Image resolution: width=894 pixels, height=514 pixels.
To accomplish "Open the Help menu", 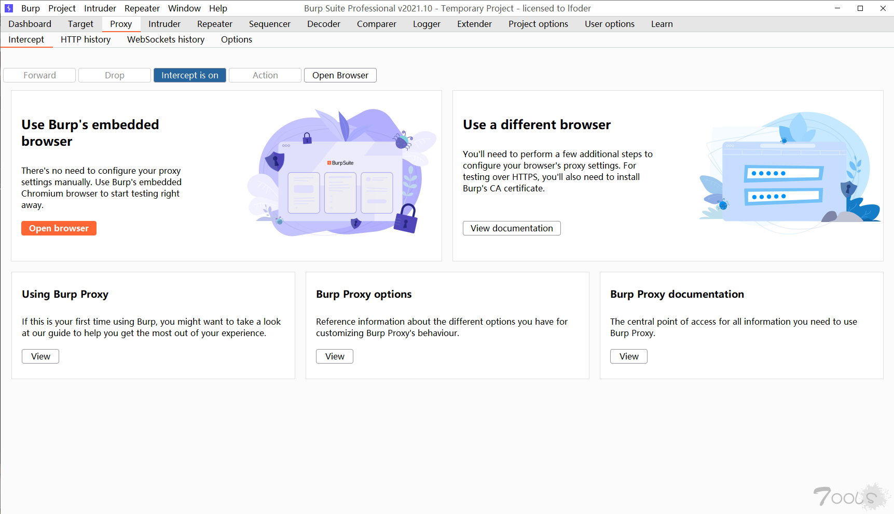I will click(218, 8).
